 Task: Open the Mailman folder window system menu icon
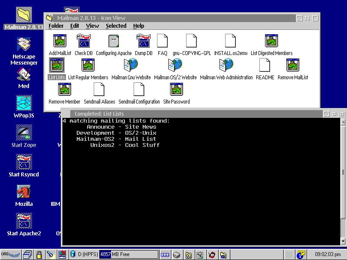[49, 18]
